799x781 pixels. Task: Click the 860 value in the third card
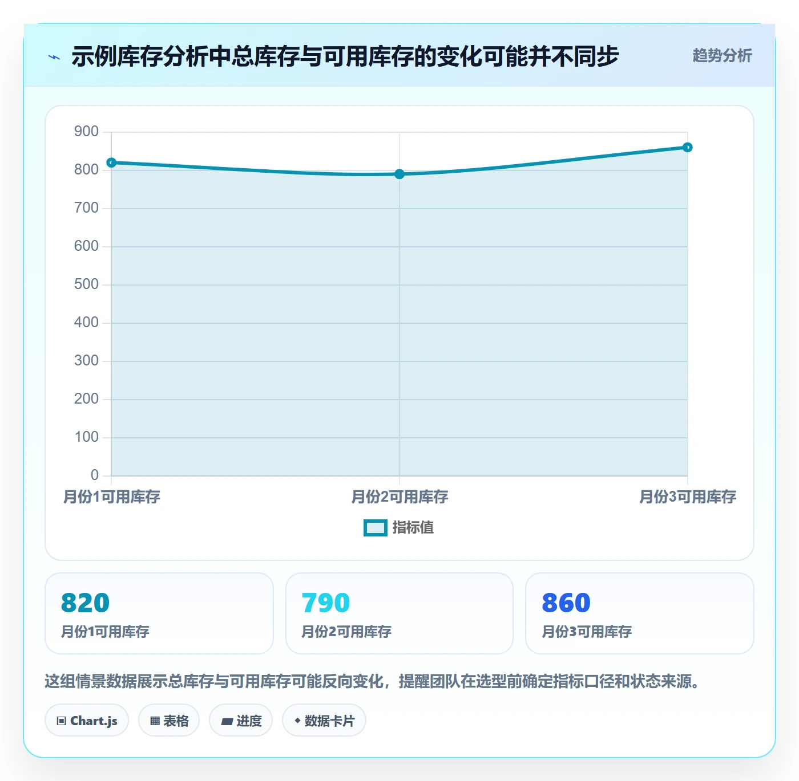566,603
